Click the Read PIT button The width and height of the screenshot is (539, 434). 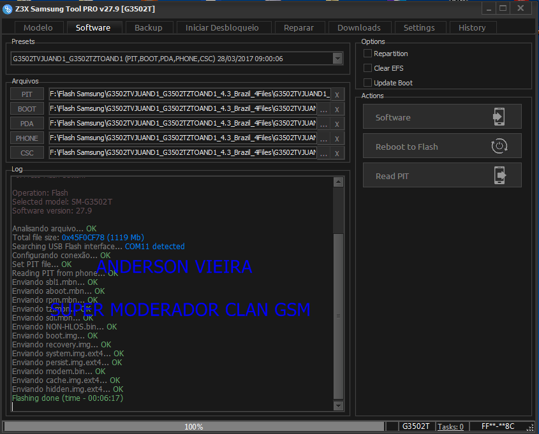click(442, 175)
